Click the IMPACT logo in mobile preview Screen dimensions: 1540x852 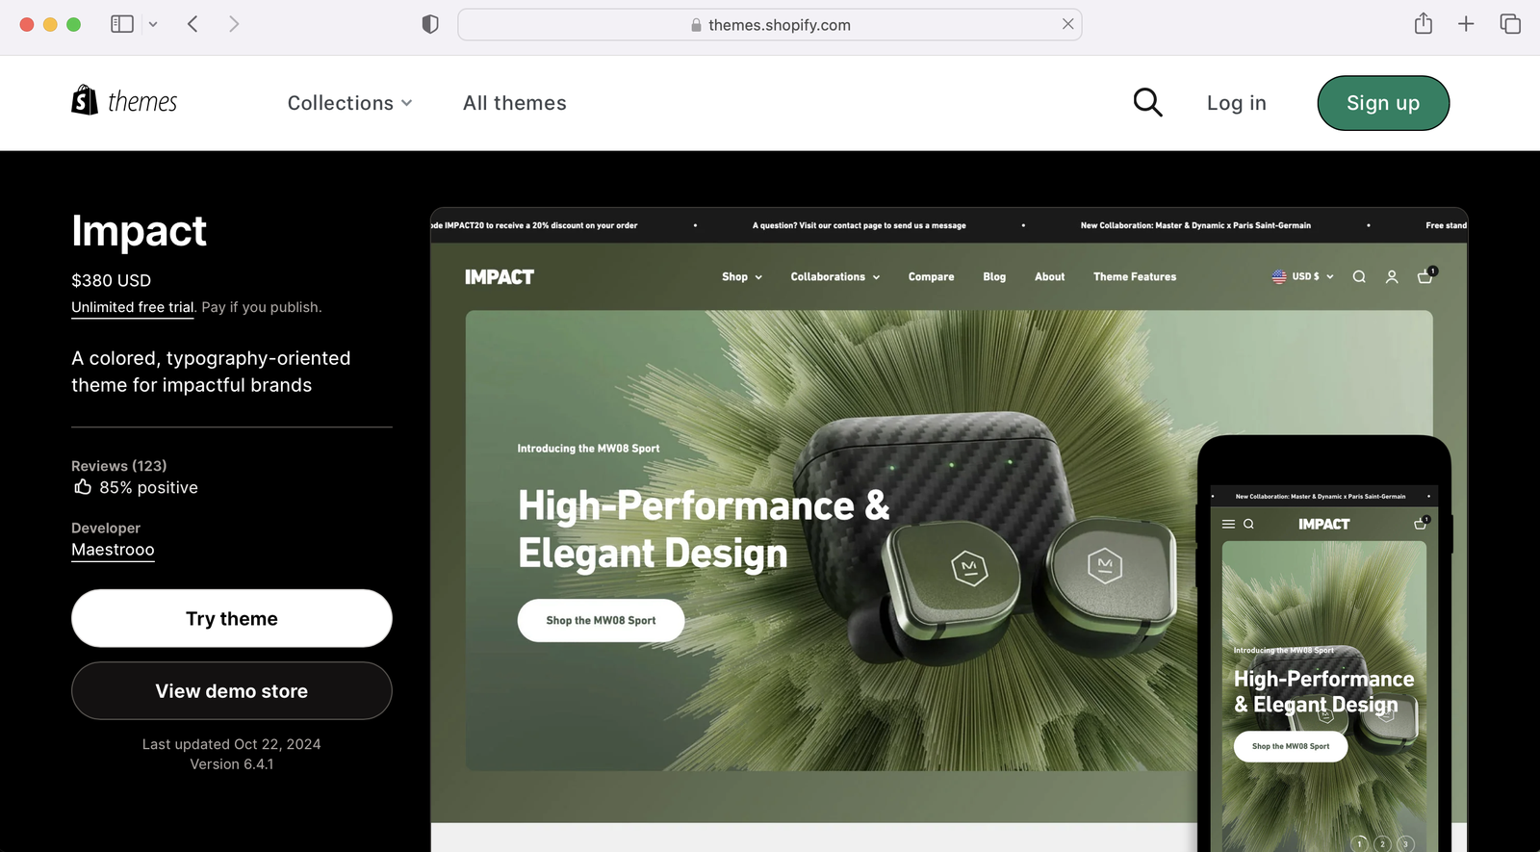point(1323,525)
